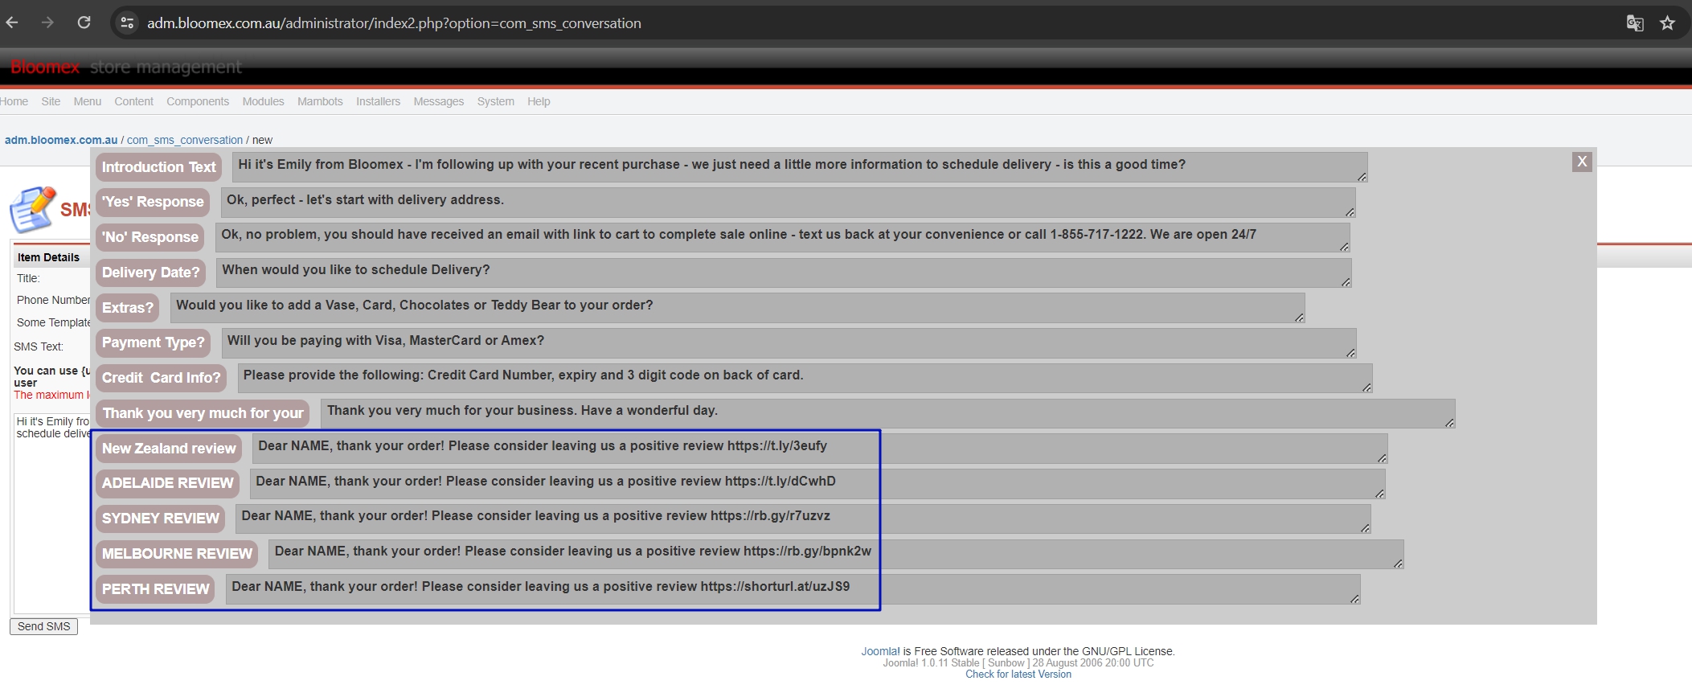Select the Introduction Text template button
The width and height of the screenshot is (1692, 697).
tap(159, 167)
